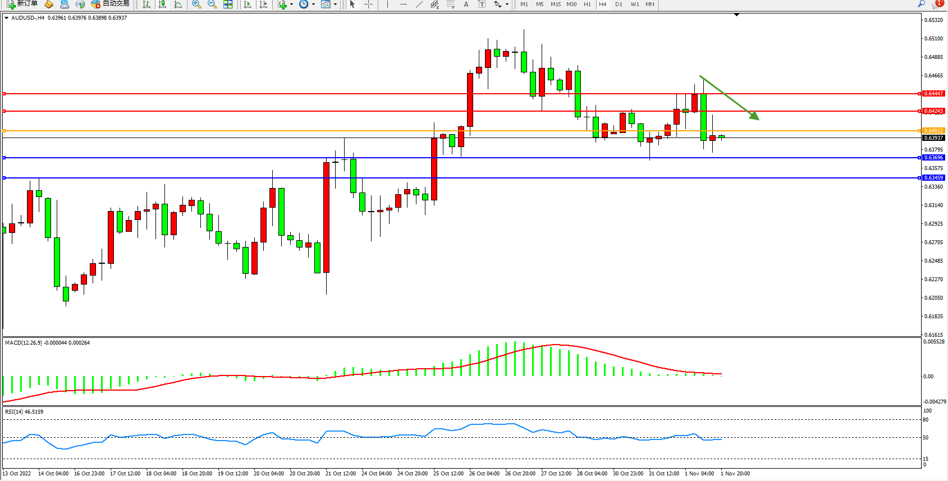Switch to the D1 timeframe
The image size is (948, 481).
[619, 4]
